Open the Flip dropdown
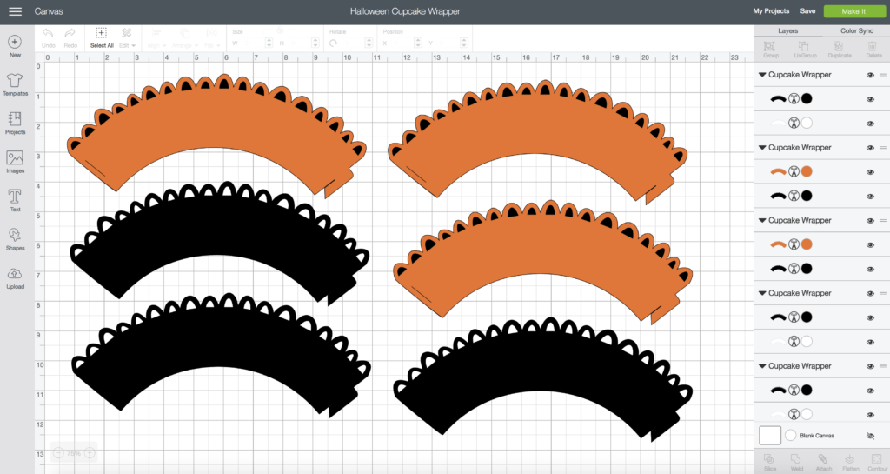Image resolution: width=890 pixels, height=474 pixels. pos(211,37)
